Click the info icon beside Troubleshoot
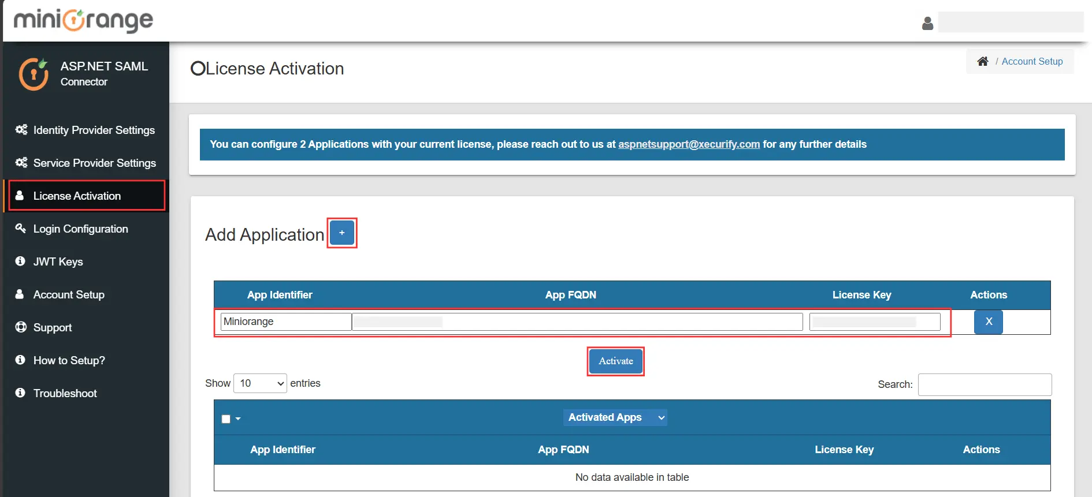The height and width of the screenshot is (497, 1092). (20, 393)
